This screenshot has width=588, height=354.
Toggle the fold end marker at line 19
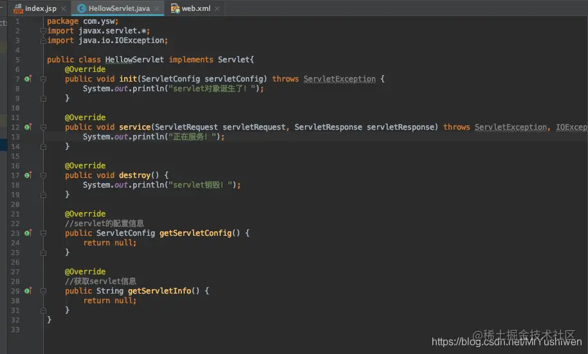43,195
